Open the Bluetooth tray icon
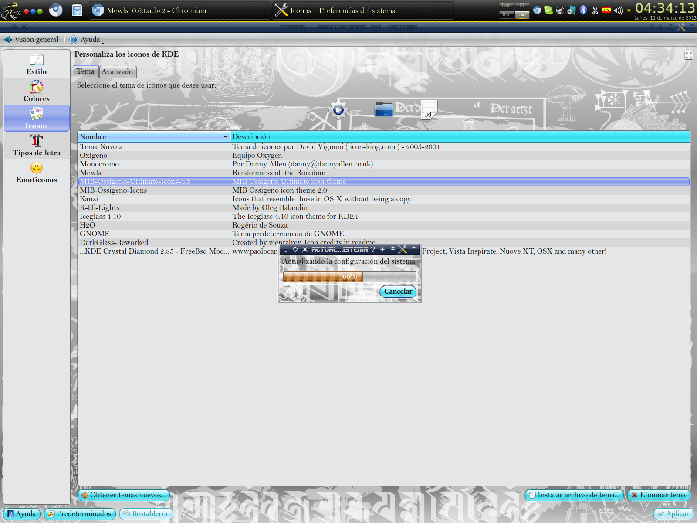697x523 pixels. [583, 10]
